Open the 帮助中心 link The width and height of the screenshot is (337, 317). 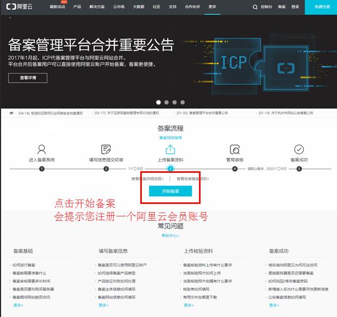coord(171,235)
